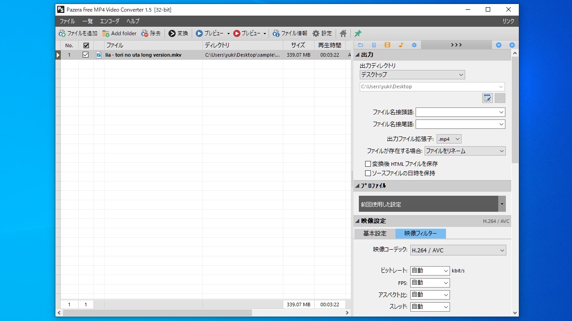
Task: Click the down arrow of the right panel scrollbar
Action: (x=515, y=313)
